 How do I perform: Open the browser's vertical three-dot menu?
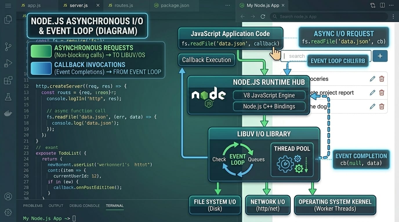coord(393,16)
